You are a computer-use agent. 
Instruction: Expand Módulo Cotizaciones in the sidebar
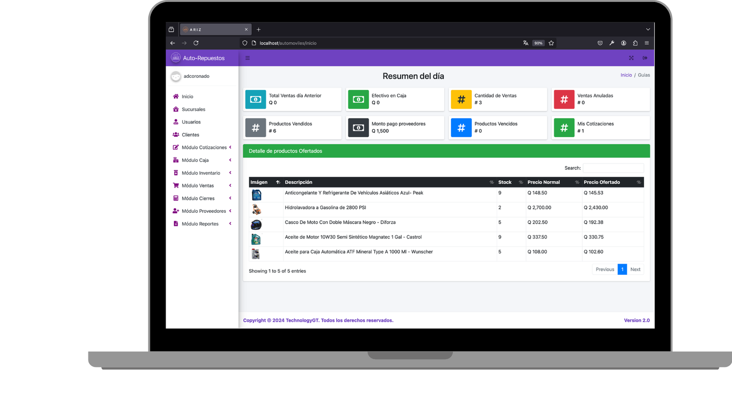pyautogui.click(x=202, y=147)
